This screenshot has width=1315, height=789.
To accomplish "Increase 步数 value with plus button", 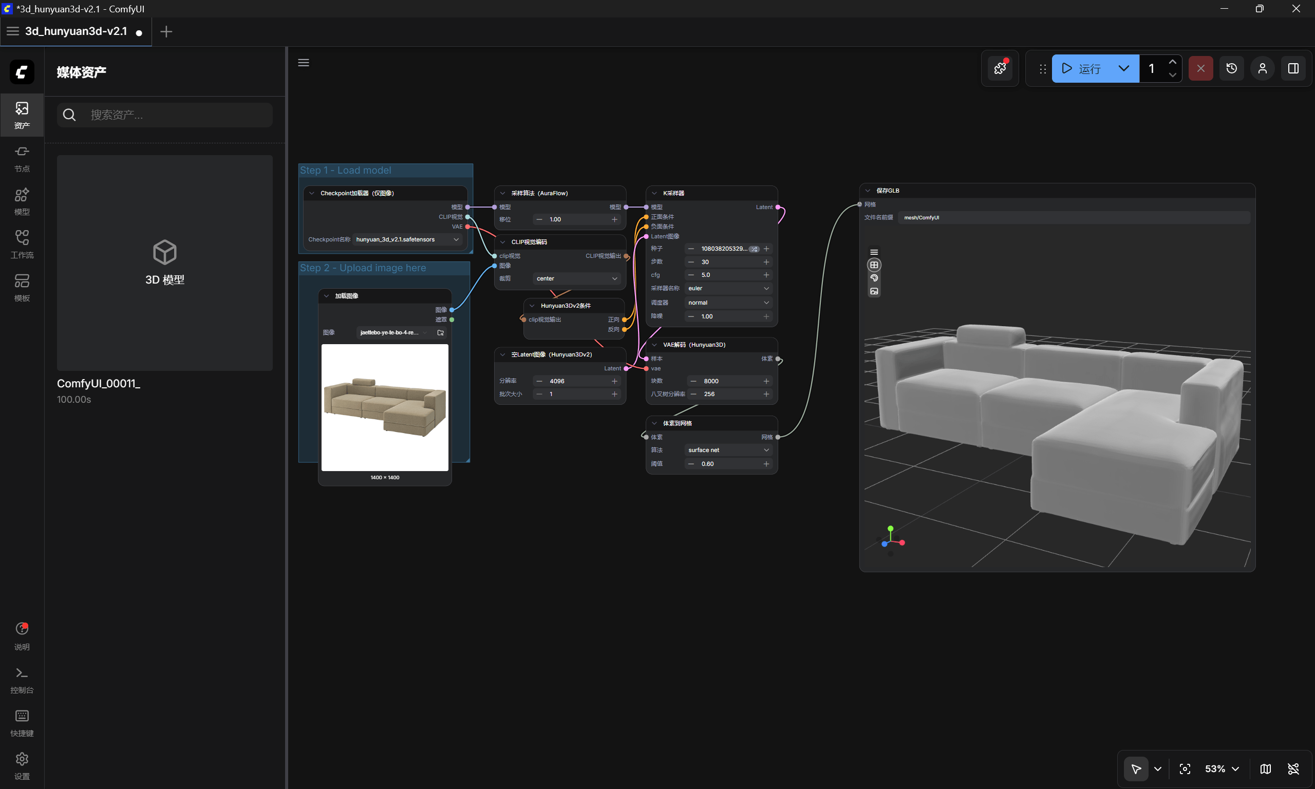I will (766, 262).
